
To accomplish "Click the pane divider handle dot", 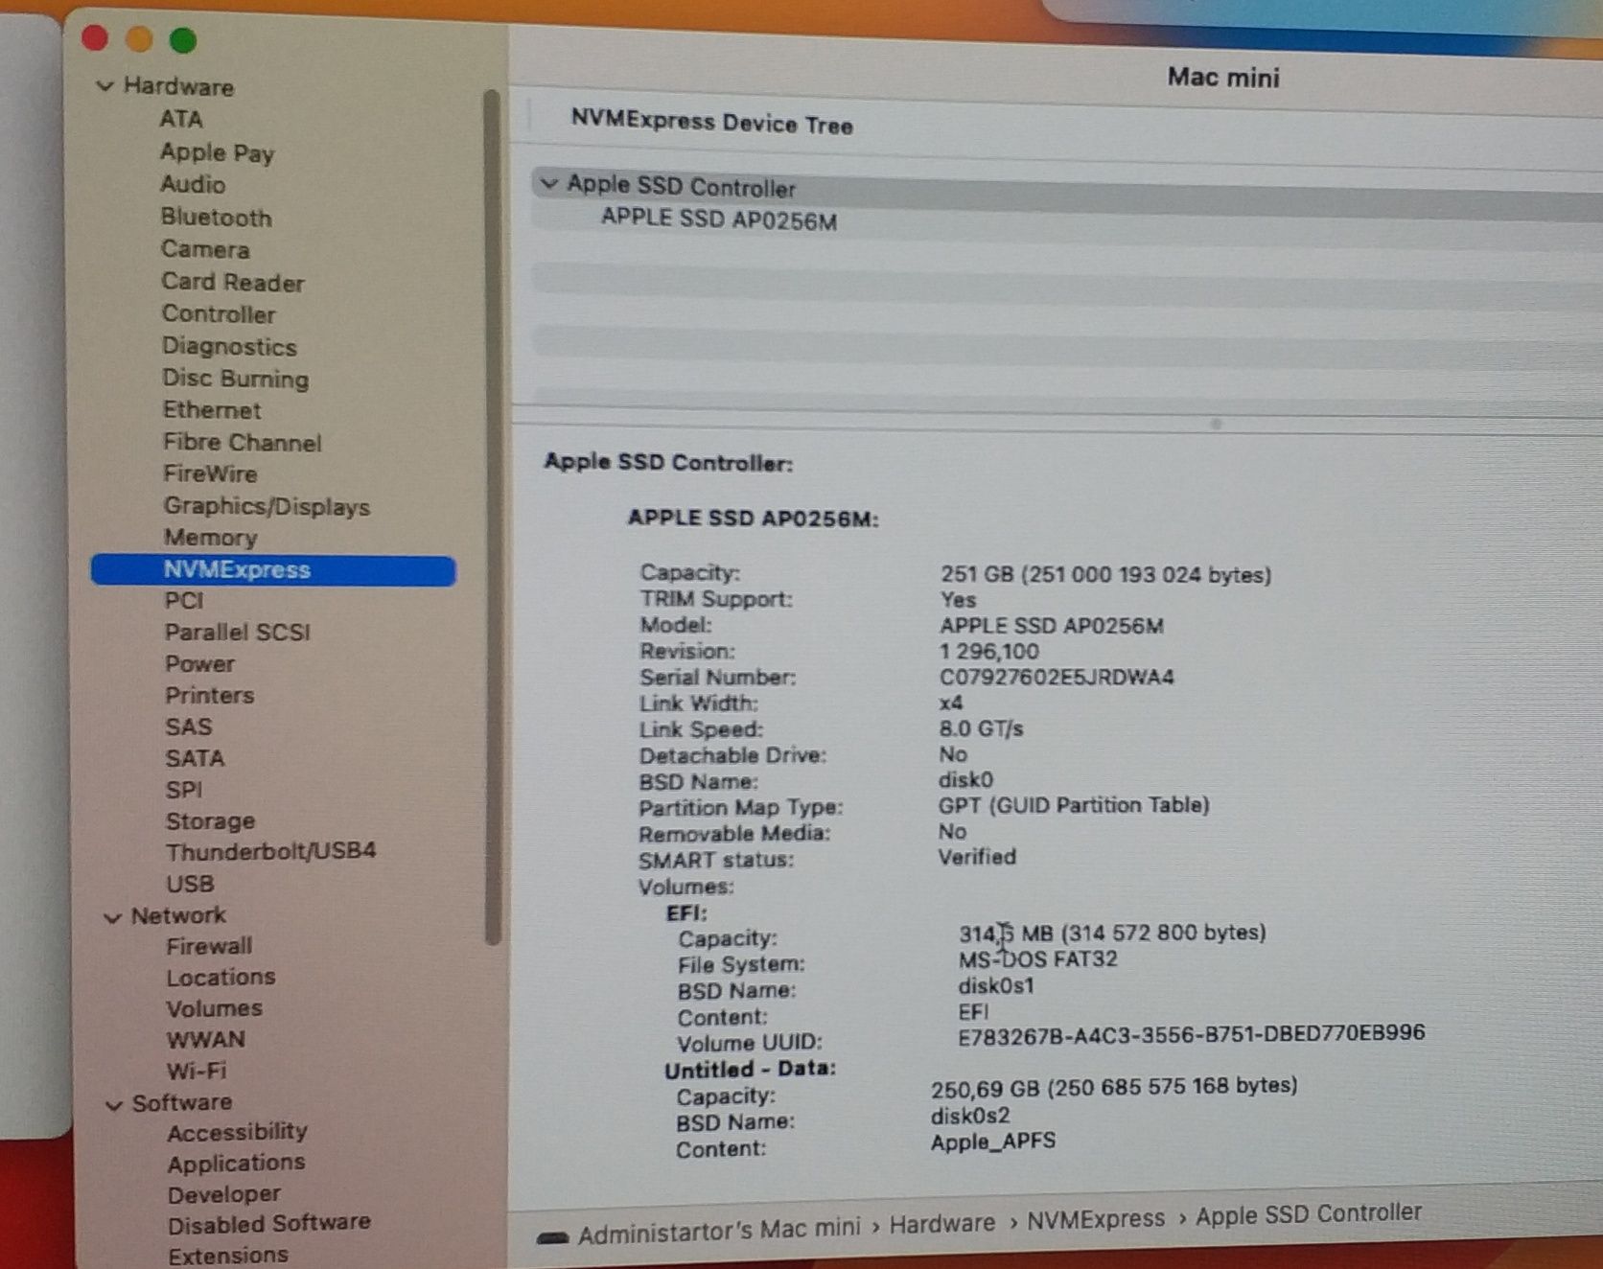I will [1215, 424].
